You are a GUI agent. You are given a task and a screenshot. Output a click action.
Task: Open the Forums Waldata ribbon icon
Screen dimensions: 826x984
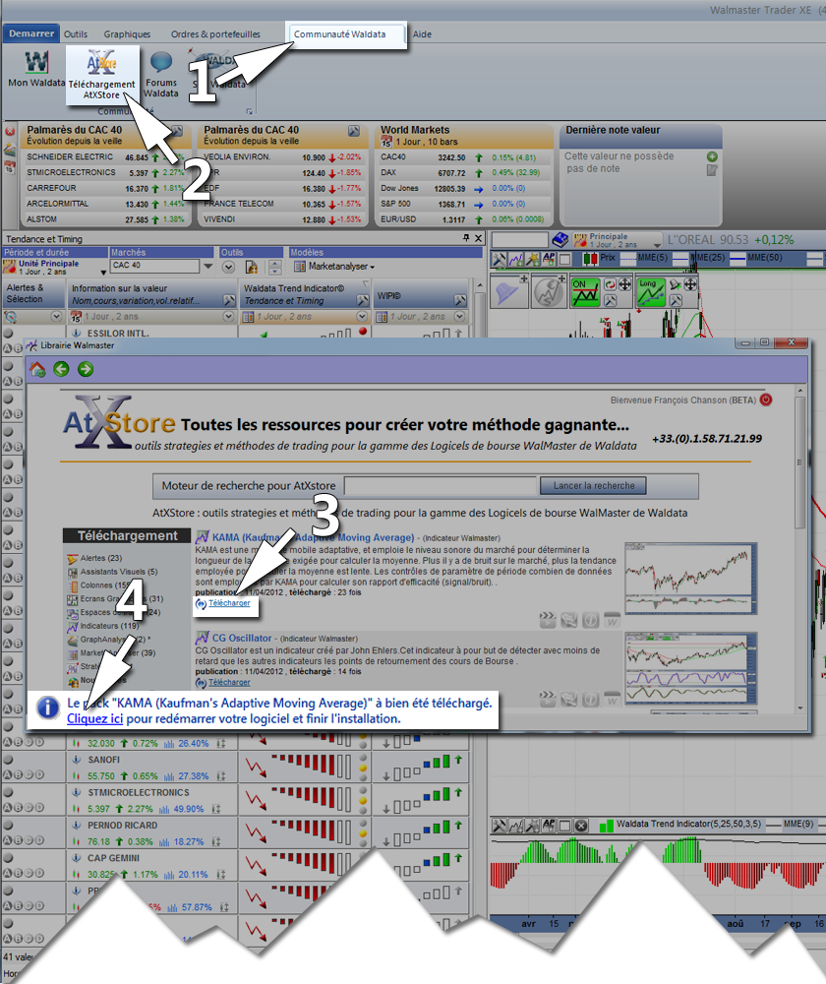(161, 75)
